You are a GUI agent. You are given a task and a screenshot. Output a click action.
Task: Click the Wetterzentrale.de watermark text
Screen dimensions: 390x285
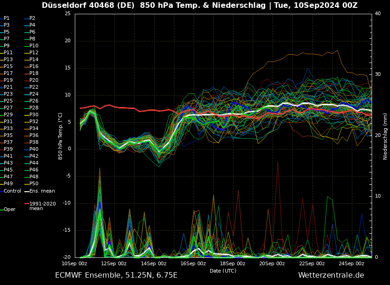tap(331, 275)
